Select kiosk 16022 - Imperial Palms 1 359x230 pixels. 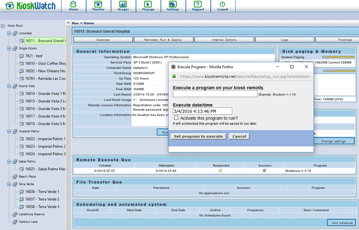click(x=45, y=139)
